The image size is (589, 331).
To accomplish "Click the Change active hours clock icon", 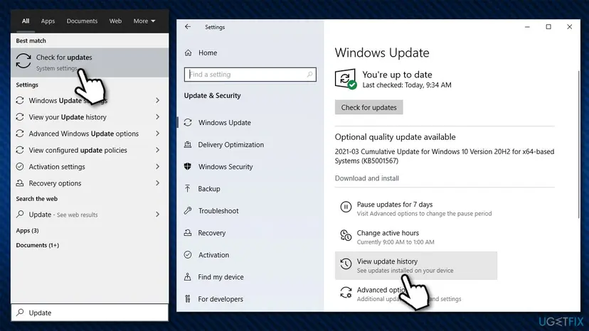I will 346,235.
